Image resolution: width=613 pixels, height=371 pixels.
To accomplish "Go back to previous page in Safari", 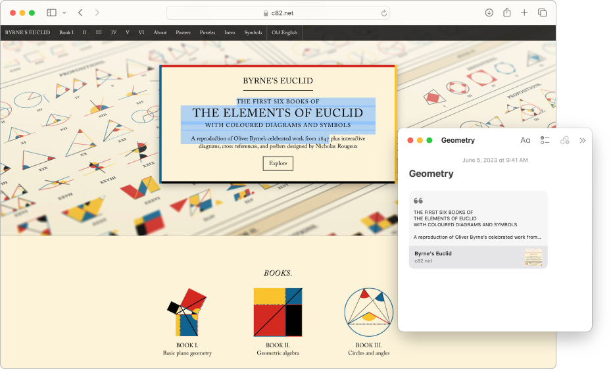I will click(80, 12).
